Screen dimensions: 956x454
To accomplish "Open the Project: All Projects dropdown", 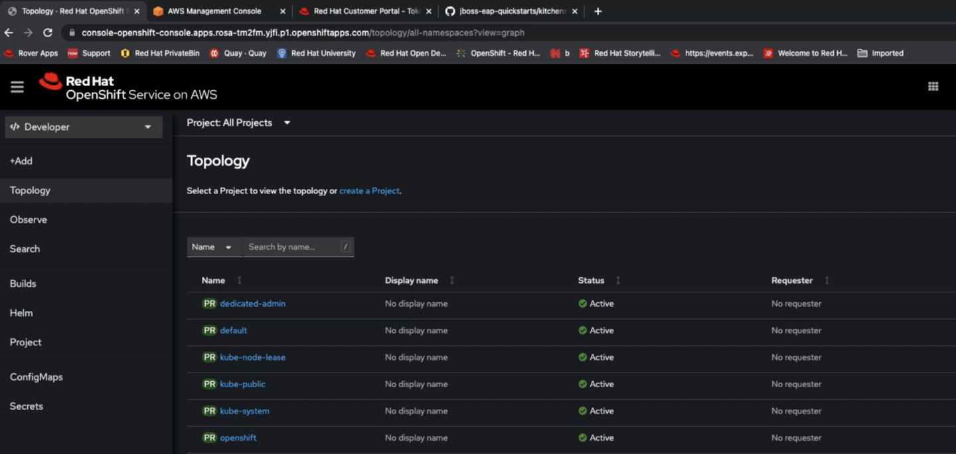I will tap(238, 123).
